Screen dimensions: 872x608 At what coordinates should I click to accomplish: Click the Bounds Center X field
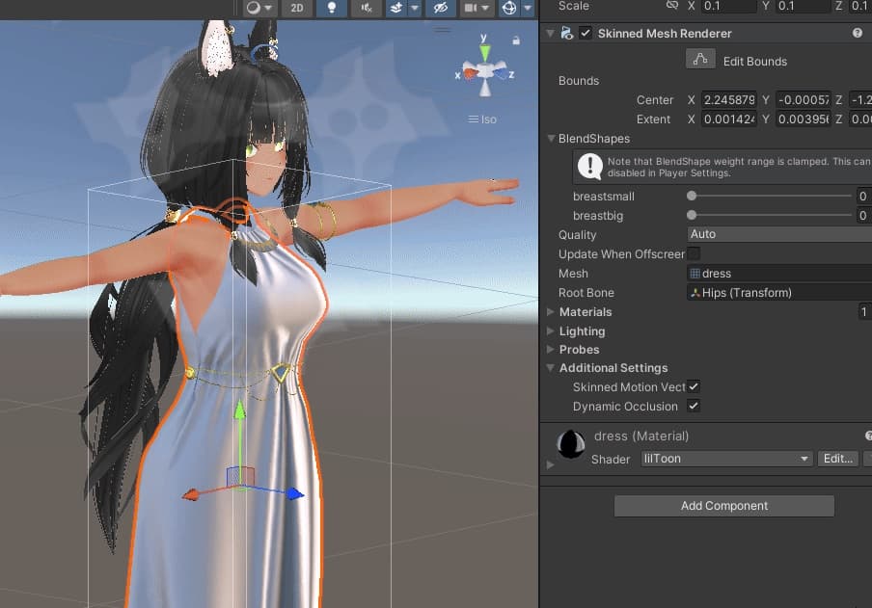point(728,100)
